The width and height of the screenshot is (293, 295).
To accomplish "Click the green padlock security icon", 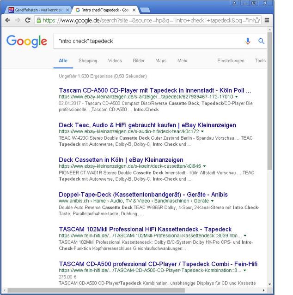I will pos(39,20).
